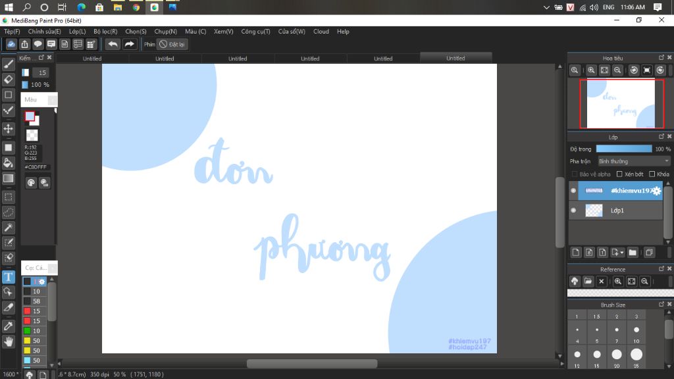The width and height of the screenshot is (674, 379).
Task: Add a new layer
Action: (575, 253)
